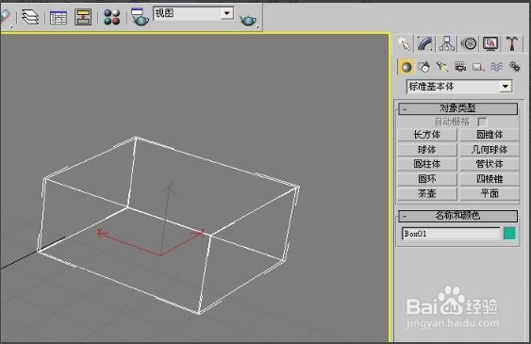This screenshot has height=344, width=531.
Task: Click the 几何球体 geosphere button
Action: [x=490, y=150]
